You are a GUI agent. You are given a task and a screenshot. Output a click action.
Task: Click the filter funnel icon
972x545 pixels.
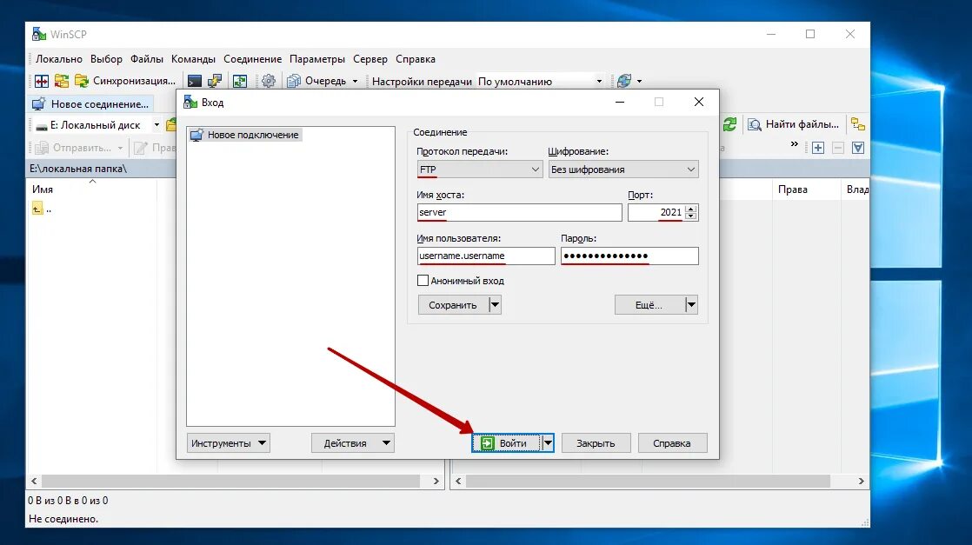coord(858,148)
